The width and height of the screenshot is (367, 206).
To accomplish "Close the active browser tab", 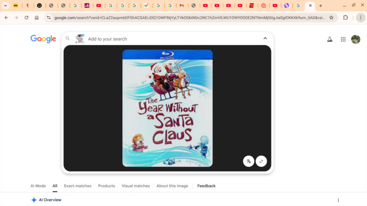I will (311, 6).
